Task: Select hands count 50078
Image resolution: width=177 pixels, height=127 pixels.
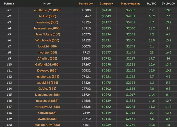Action: coord(86,46)
